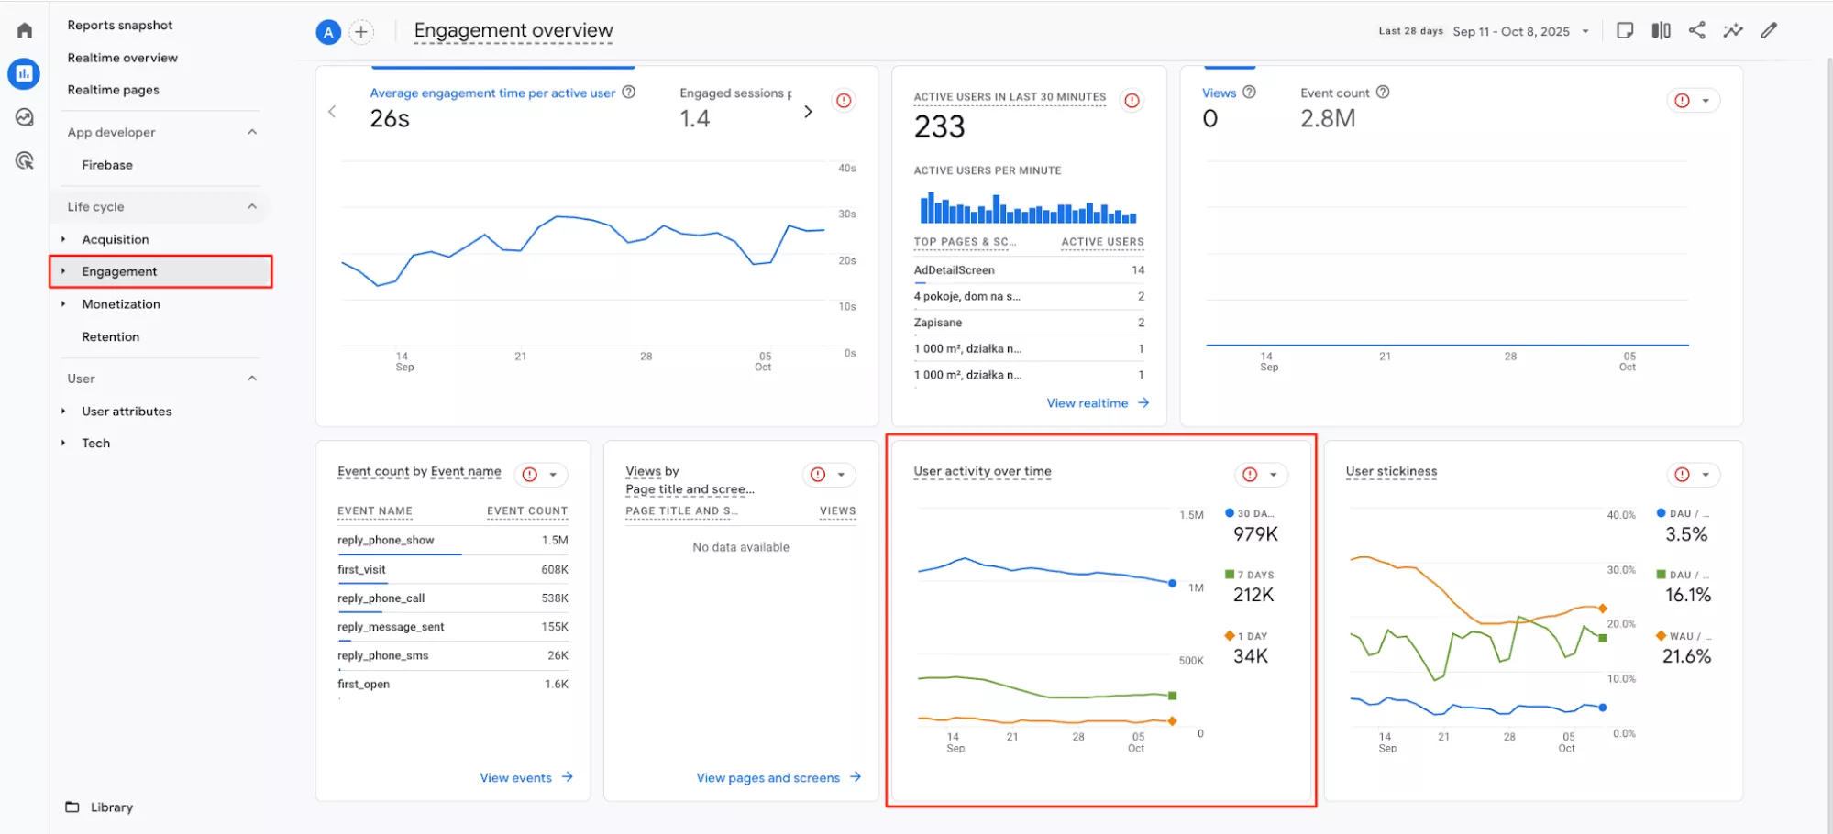Viewport: 1833px width, 834px height.
Task: Select the Views metric tab
Action: pyautogui.click(x=1219, y=93)
